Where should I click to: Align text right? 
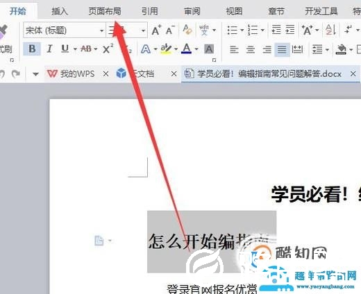[267, 49]
